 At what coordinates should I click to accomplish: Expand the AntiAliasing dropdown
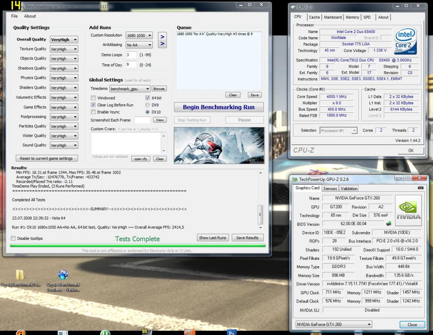(139, 45)
